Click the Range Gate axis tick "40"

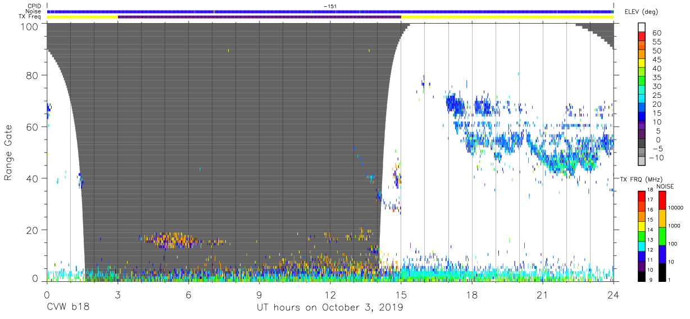[33, 179]
